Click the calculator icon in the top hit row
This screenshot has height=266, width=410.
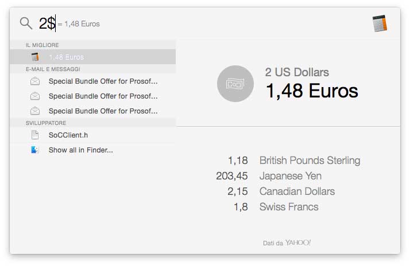[36, 57]
